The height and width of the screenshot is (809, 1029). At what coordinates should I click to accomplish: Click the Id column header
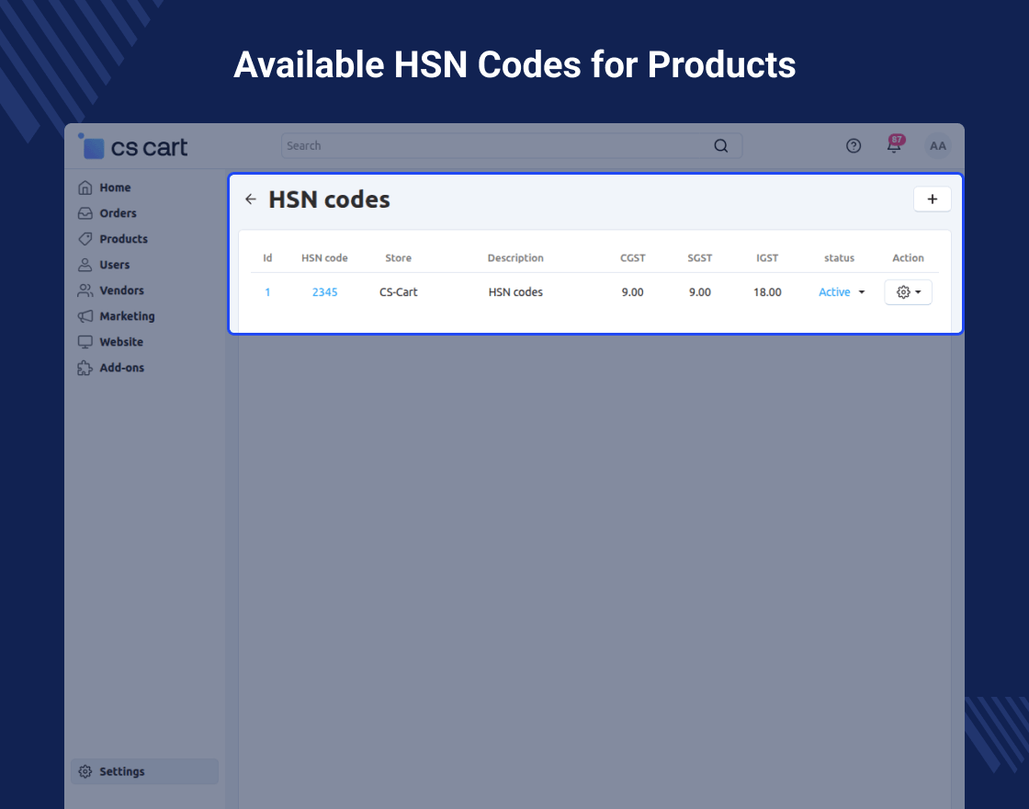click(267, 258)
